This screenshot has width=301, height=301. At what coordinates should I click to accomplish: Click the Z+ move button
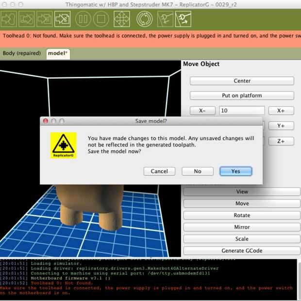pos(281,141)
